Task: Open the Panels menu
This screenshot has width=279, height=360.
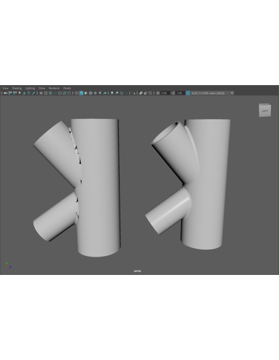Action: pyautogui.click(x=67, y=88)
